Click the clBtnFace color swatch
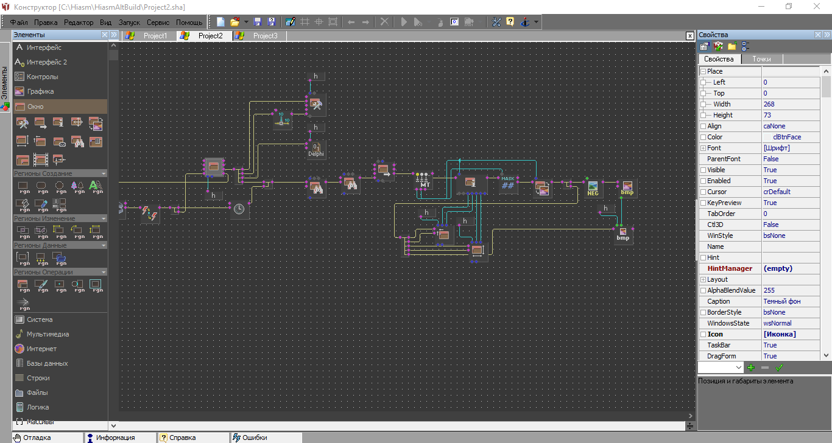 click(x=767, y=137)
